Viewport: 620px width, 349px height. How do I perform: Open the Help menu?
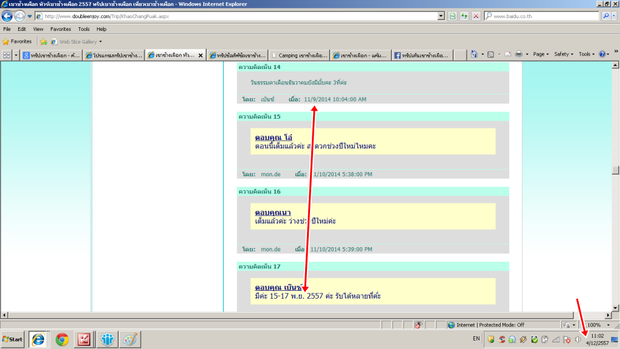[x=102, y=29]
